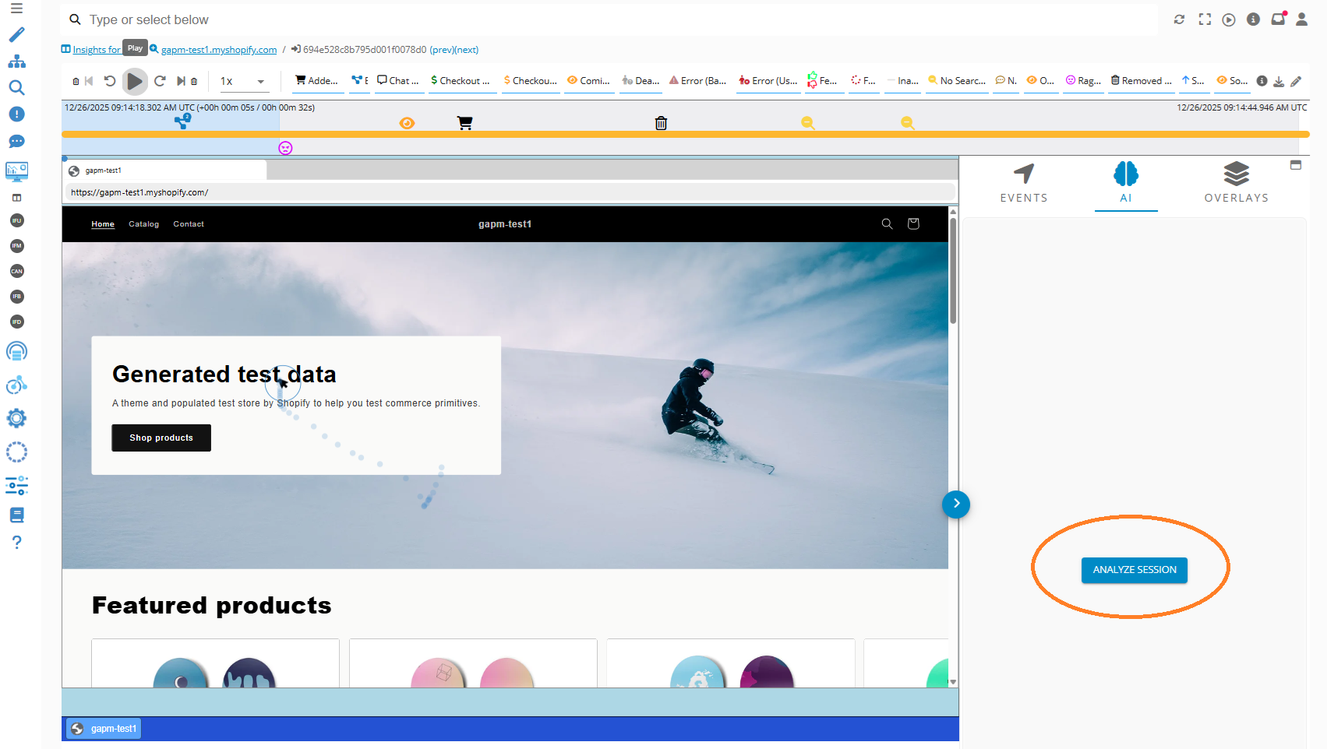Open the hamburger menu at top left
This screenshot has height=749, width=1327.
16,9
